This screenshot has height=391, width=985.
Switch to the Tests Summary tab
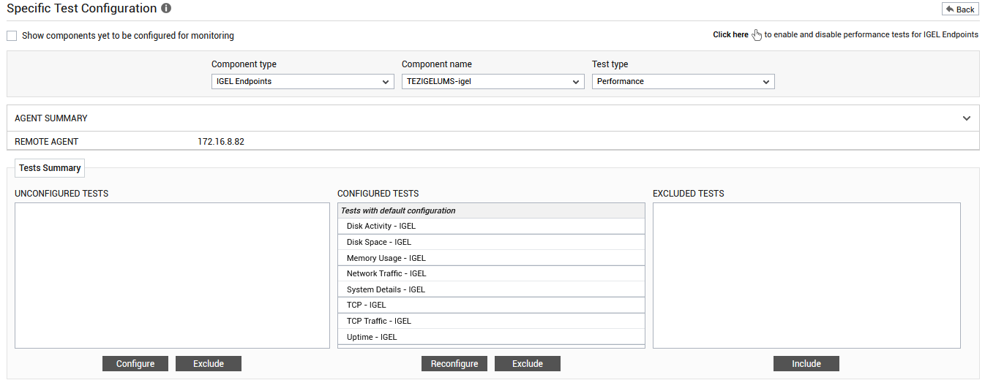click(x=50, y=168)
